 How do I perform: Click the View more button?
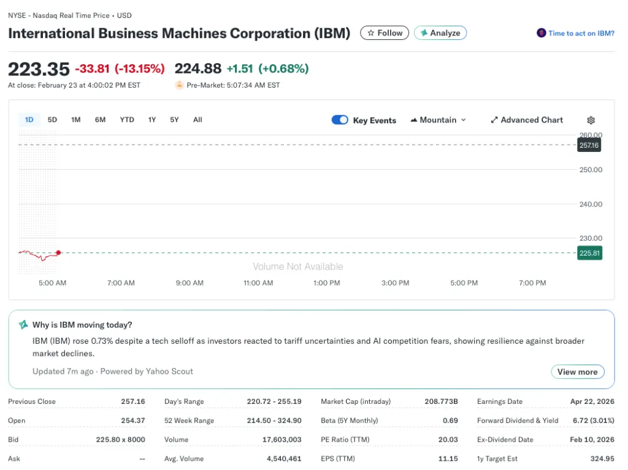[x=577, y=371]
